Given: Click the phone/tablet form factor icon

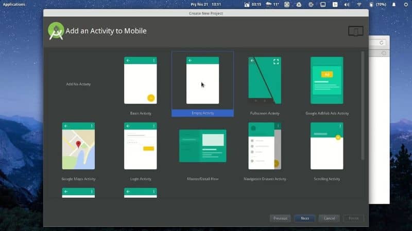Looking at the screenshot, I should click(356, 31).
